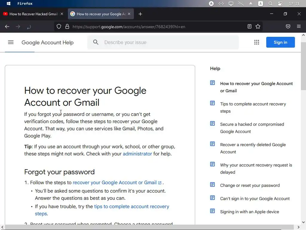The width and height of the screenshot is (306, 230).
Task: Open Change or reset your password article
Action: pyautogui.click(x=250, y=185)
